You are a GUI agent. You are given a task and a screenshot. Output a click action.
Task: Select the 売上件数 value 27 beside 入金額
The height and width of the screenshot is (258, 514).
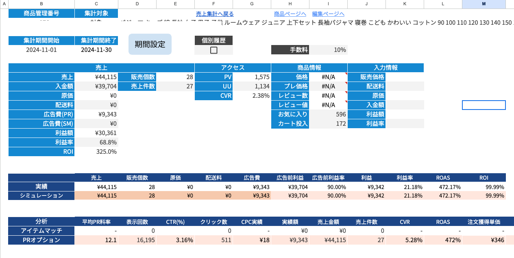[x=175, y=86]
